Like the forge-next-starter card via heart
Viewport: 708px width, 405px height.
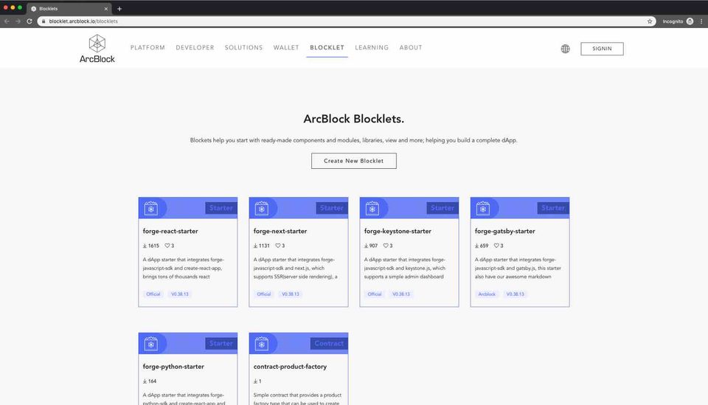(278, 246)
